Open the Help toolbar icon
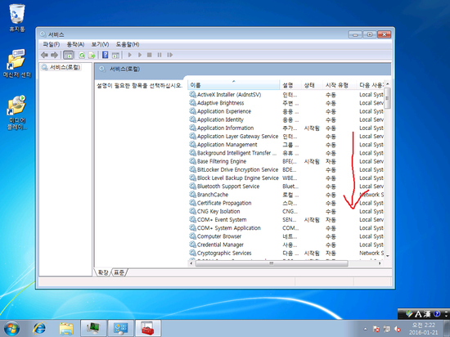 (106, 55)
